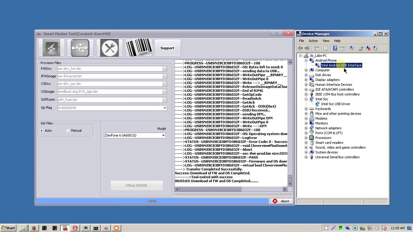413x232 pixels.
Task: Select the lightning flash mode icon
Action: coord(51,48)
